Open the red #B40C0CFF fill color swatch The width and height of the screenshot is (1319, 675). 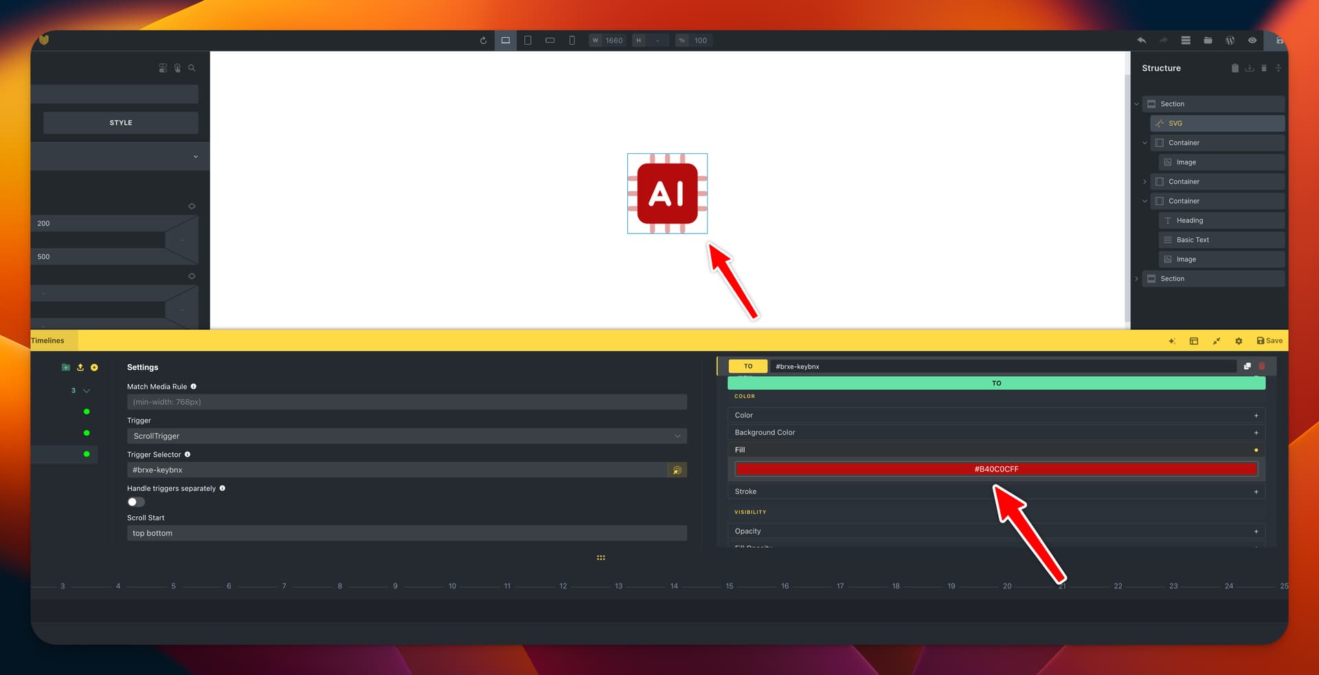(995, 469)
